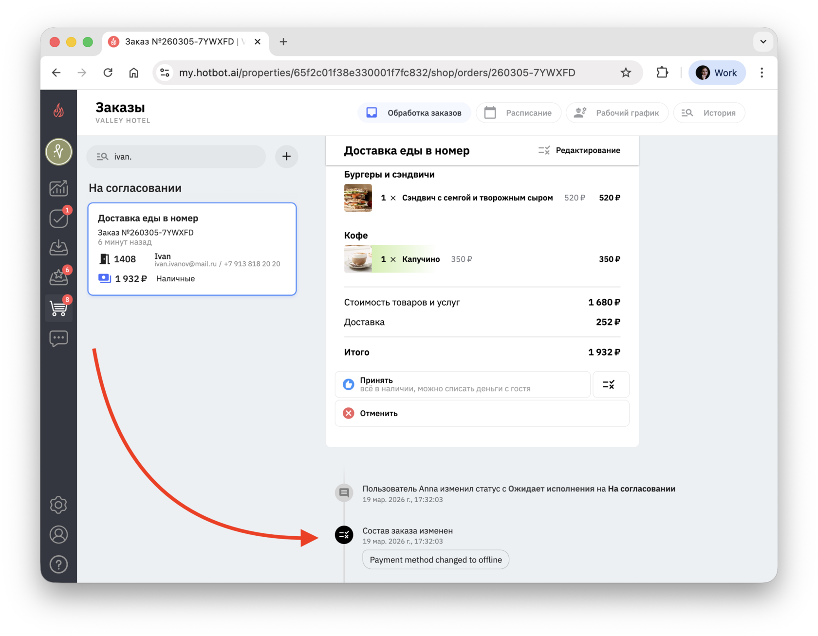The image size is (818, 636).
Task: Switch to Рабочий график tab
Action: pos(617,113)
